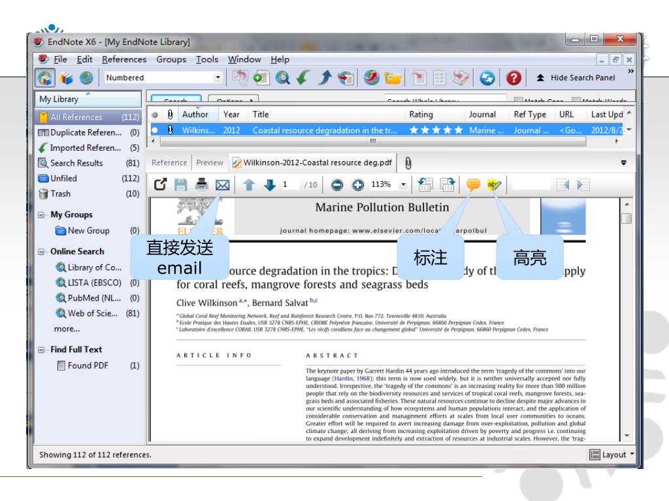Click the Open File folder icon

tap(393, 78)
